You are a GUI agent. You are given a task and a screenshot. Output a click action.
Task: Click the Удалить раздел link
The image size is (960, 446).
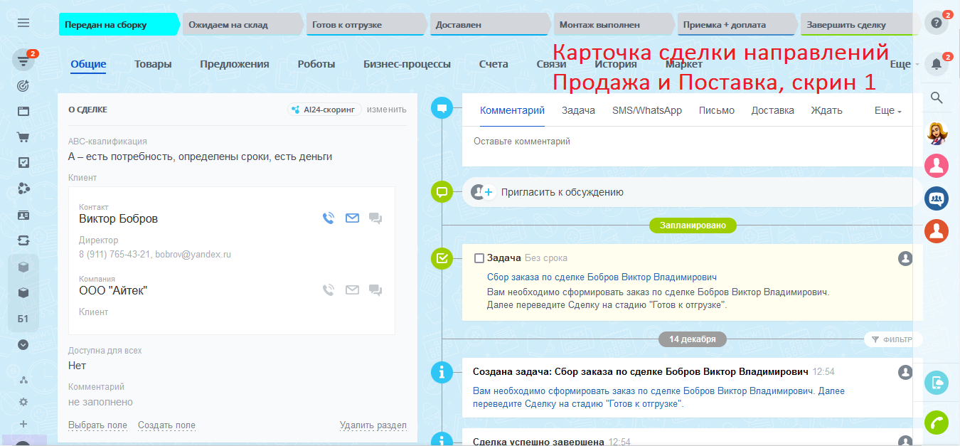click(x=373, y=425)
